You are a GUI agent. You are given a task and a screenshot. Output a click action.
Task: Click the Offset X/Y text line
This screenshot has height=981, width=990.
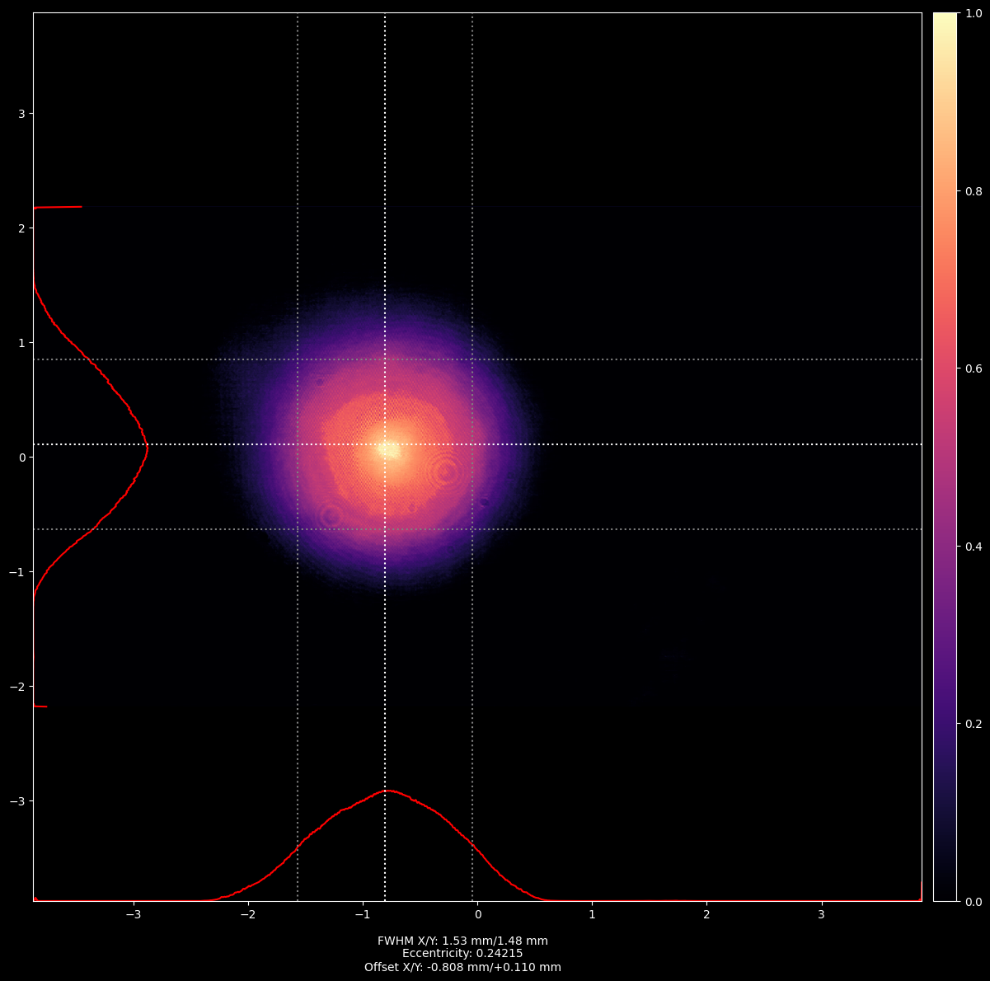[x=462, y=967]
